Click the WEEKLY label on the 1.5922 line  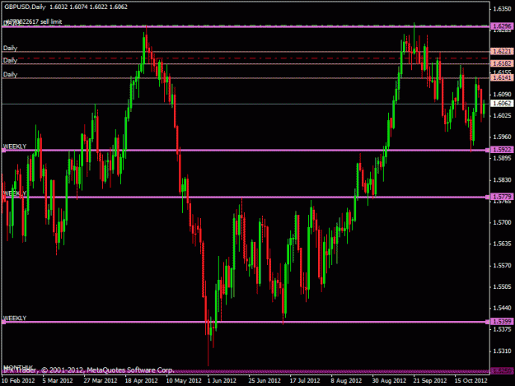tap(15, 146)
